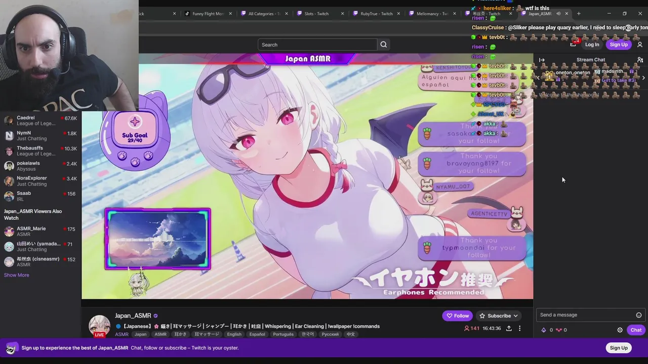This screenshot has width=648, height=364.
Task: Click the user profile icon beside Sign Up
Action: coord(640,44)
